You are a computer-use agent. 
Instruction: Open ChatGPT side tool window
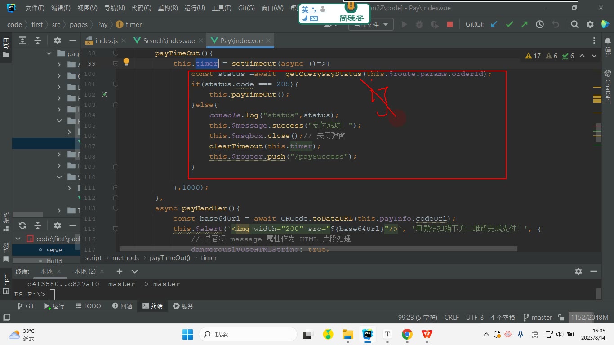point(608,86)
